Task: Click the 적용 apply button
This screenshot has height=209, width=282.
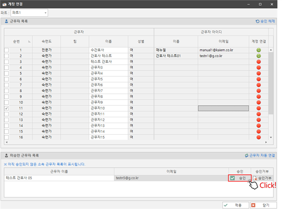Action: pyautogui.click(x=235, y=205)
